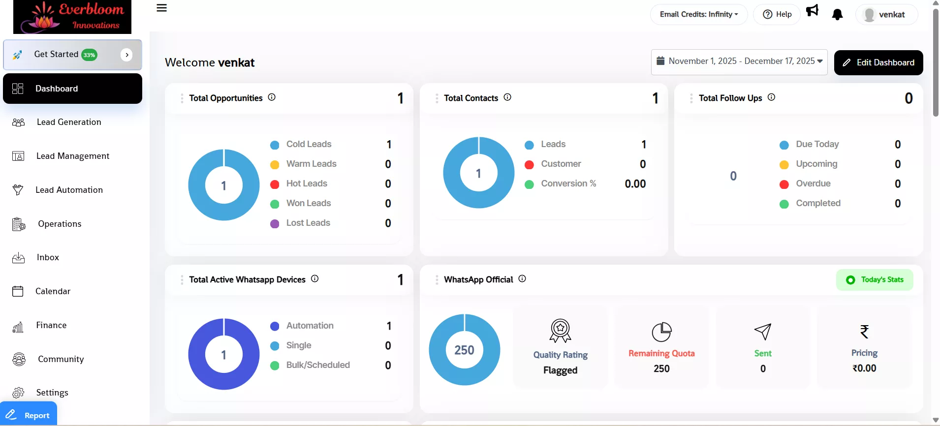Open Lead Generation in sidebar

[69, 122]
